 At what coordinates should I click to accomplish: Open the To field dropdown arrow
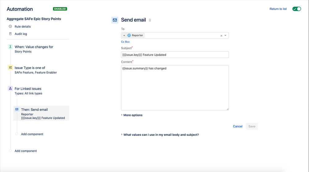point(225,36)
